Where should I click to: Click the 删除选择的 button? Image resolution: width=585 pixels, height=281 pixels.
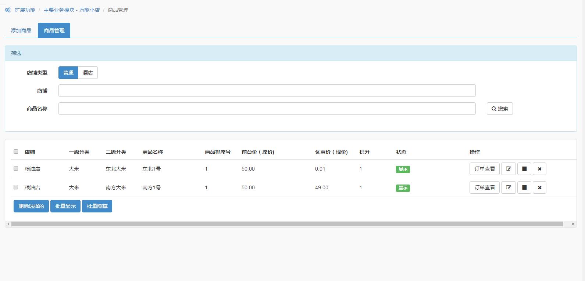pyautogui.click(x=31, y=206)
